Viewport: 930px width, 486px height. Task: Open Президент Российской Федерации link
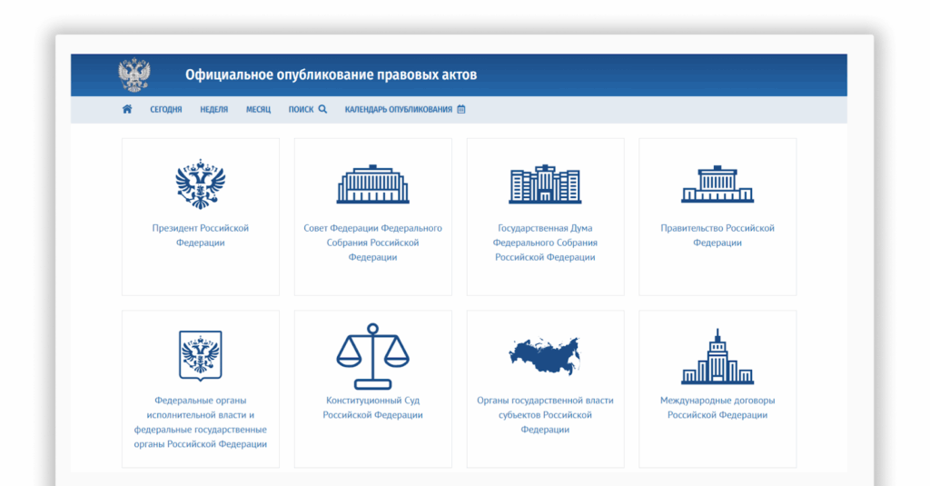pos(200,235)
